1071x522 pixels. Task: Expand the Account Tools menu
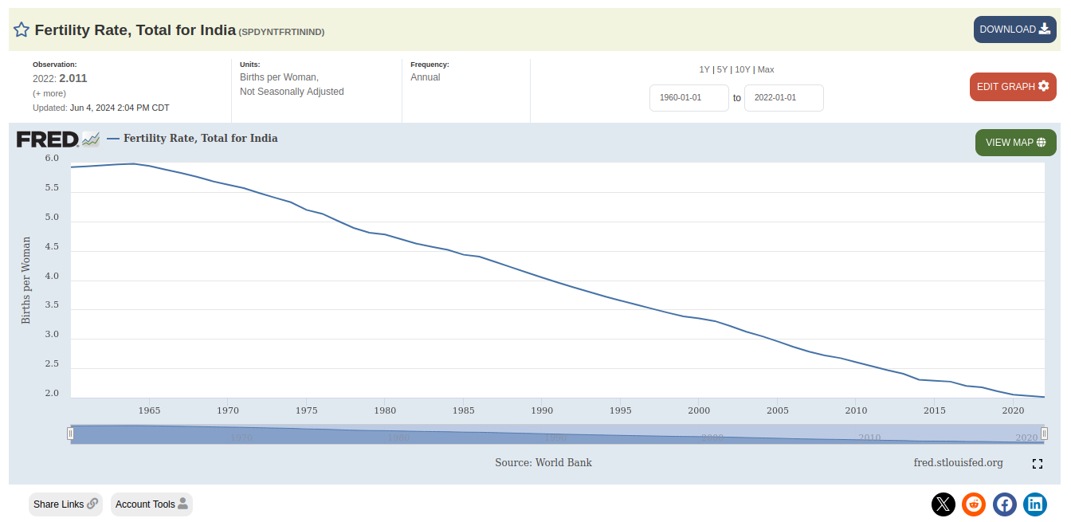151,504
